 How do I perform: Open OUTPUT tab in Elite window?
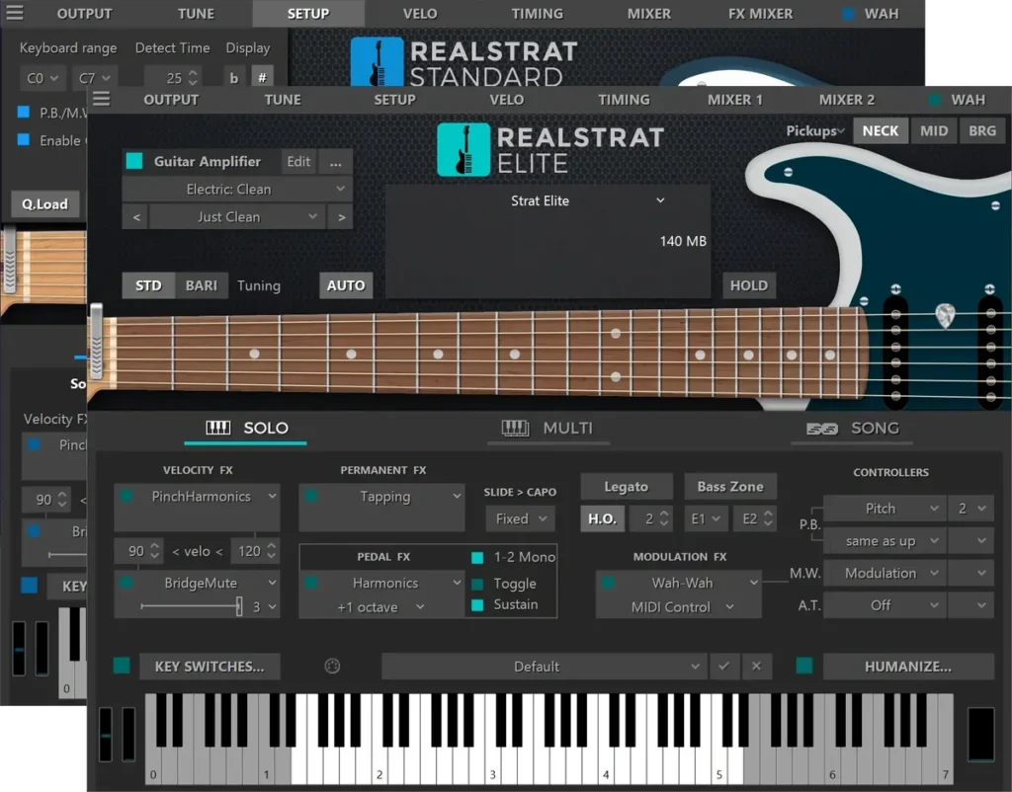point(171,100)
